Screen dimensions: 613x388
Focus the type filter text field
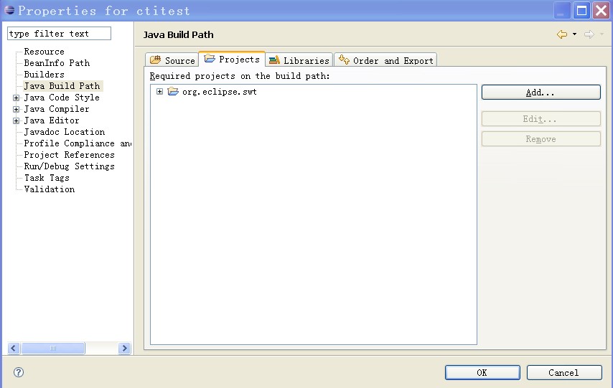point(59,33)
